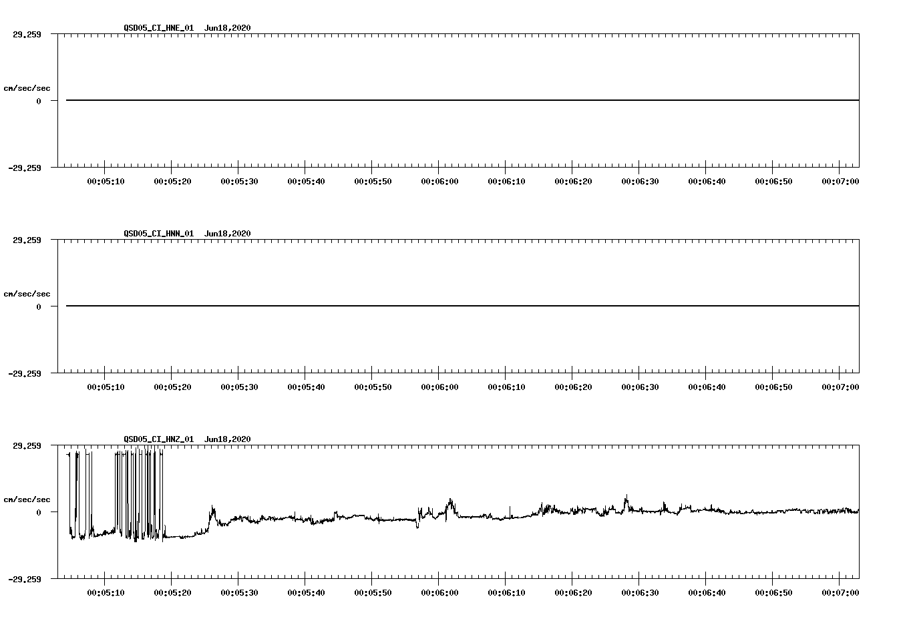The height and width of the screenshot is (617, 907).
Task: Click the 29.259 maximum label on HNE axis
Action: pos(27,35)
